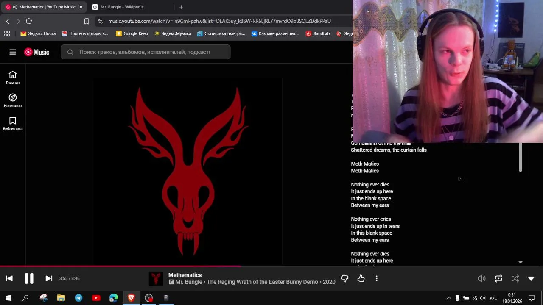Open more actions three-dot menu
The image size is (543, 305).
point(377,278)
